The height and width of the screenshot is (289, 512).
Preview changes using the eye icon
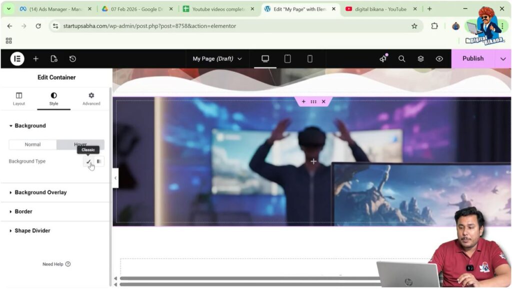[x=439, y=58]
